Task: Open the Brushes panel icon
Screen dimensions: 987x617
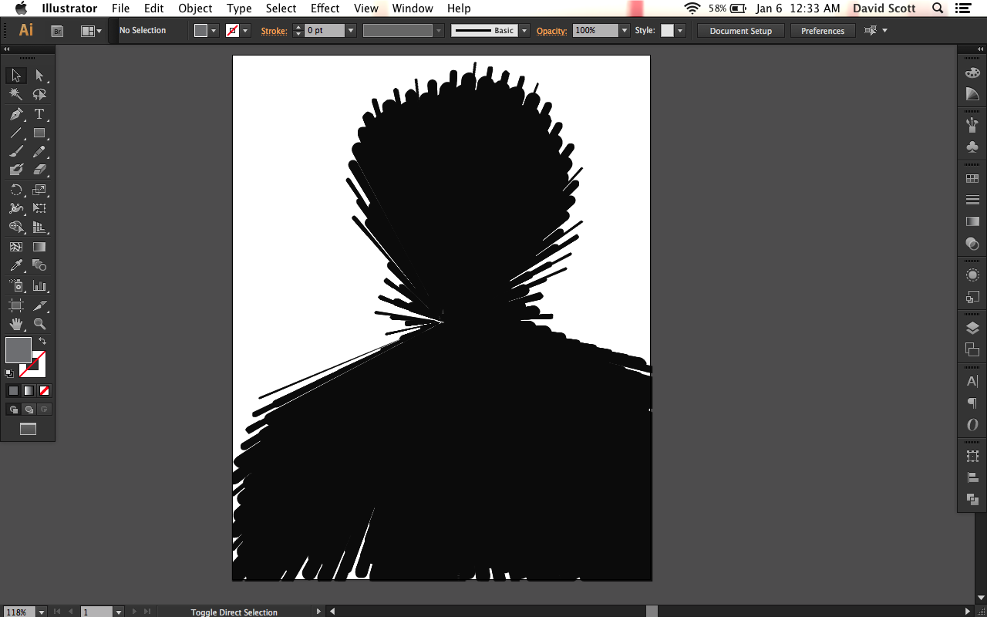Action: [972, 124]
